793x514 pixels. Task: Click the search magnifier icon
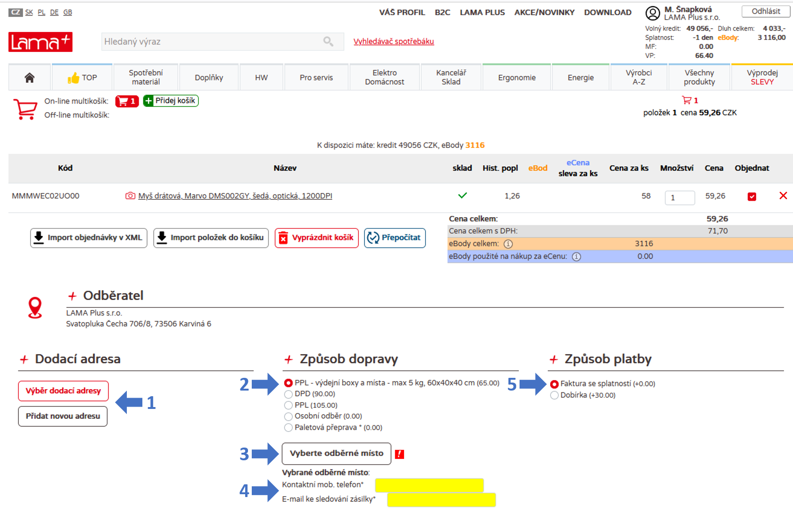[x=328, y=41]
